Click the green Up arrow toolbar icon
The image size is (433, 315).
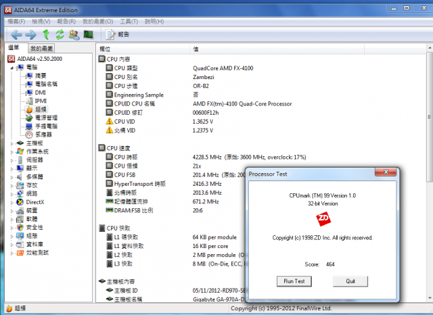(46, 34)
